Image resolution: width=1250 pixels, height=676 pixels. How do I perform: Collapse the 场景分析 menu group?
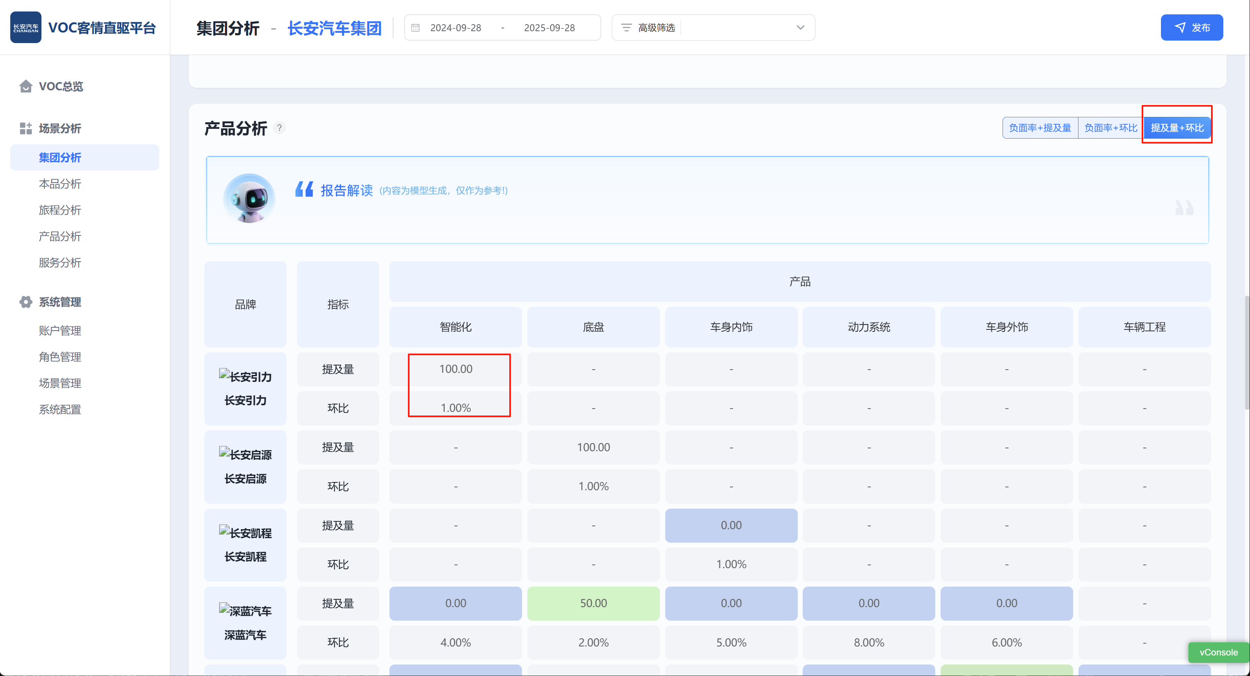pyautogui.click(x=60, y=128)
